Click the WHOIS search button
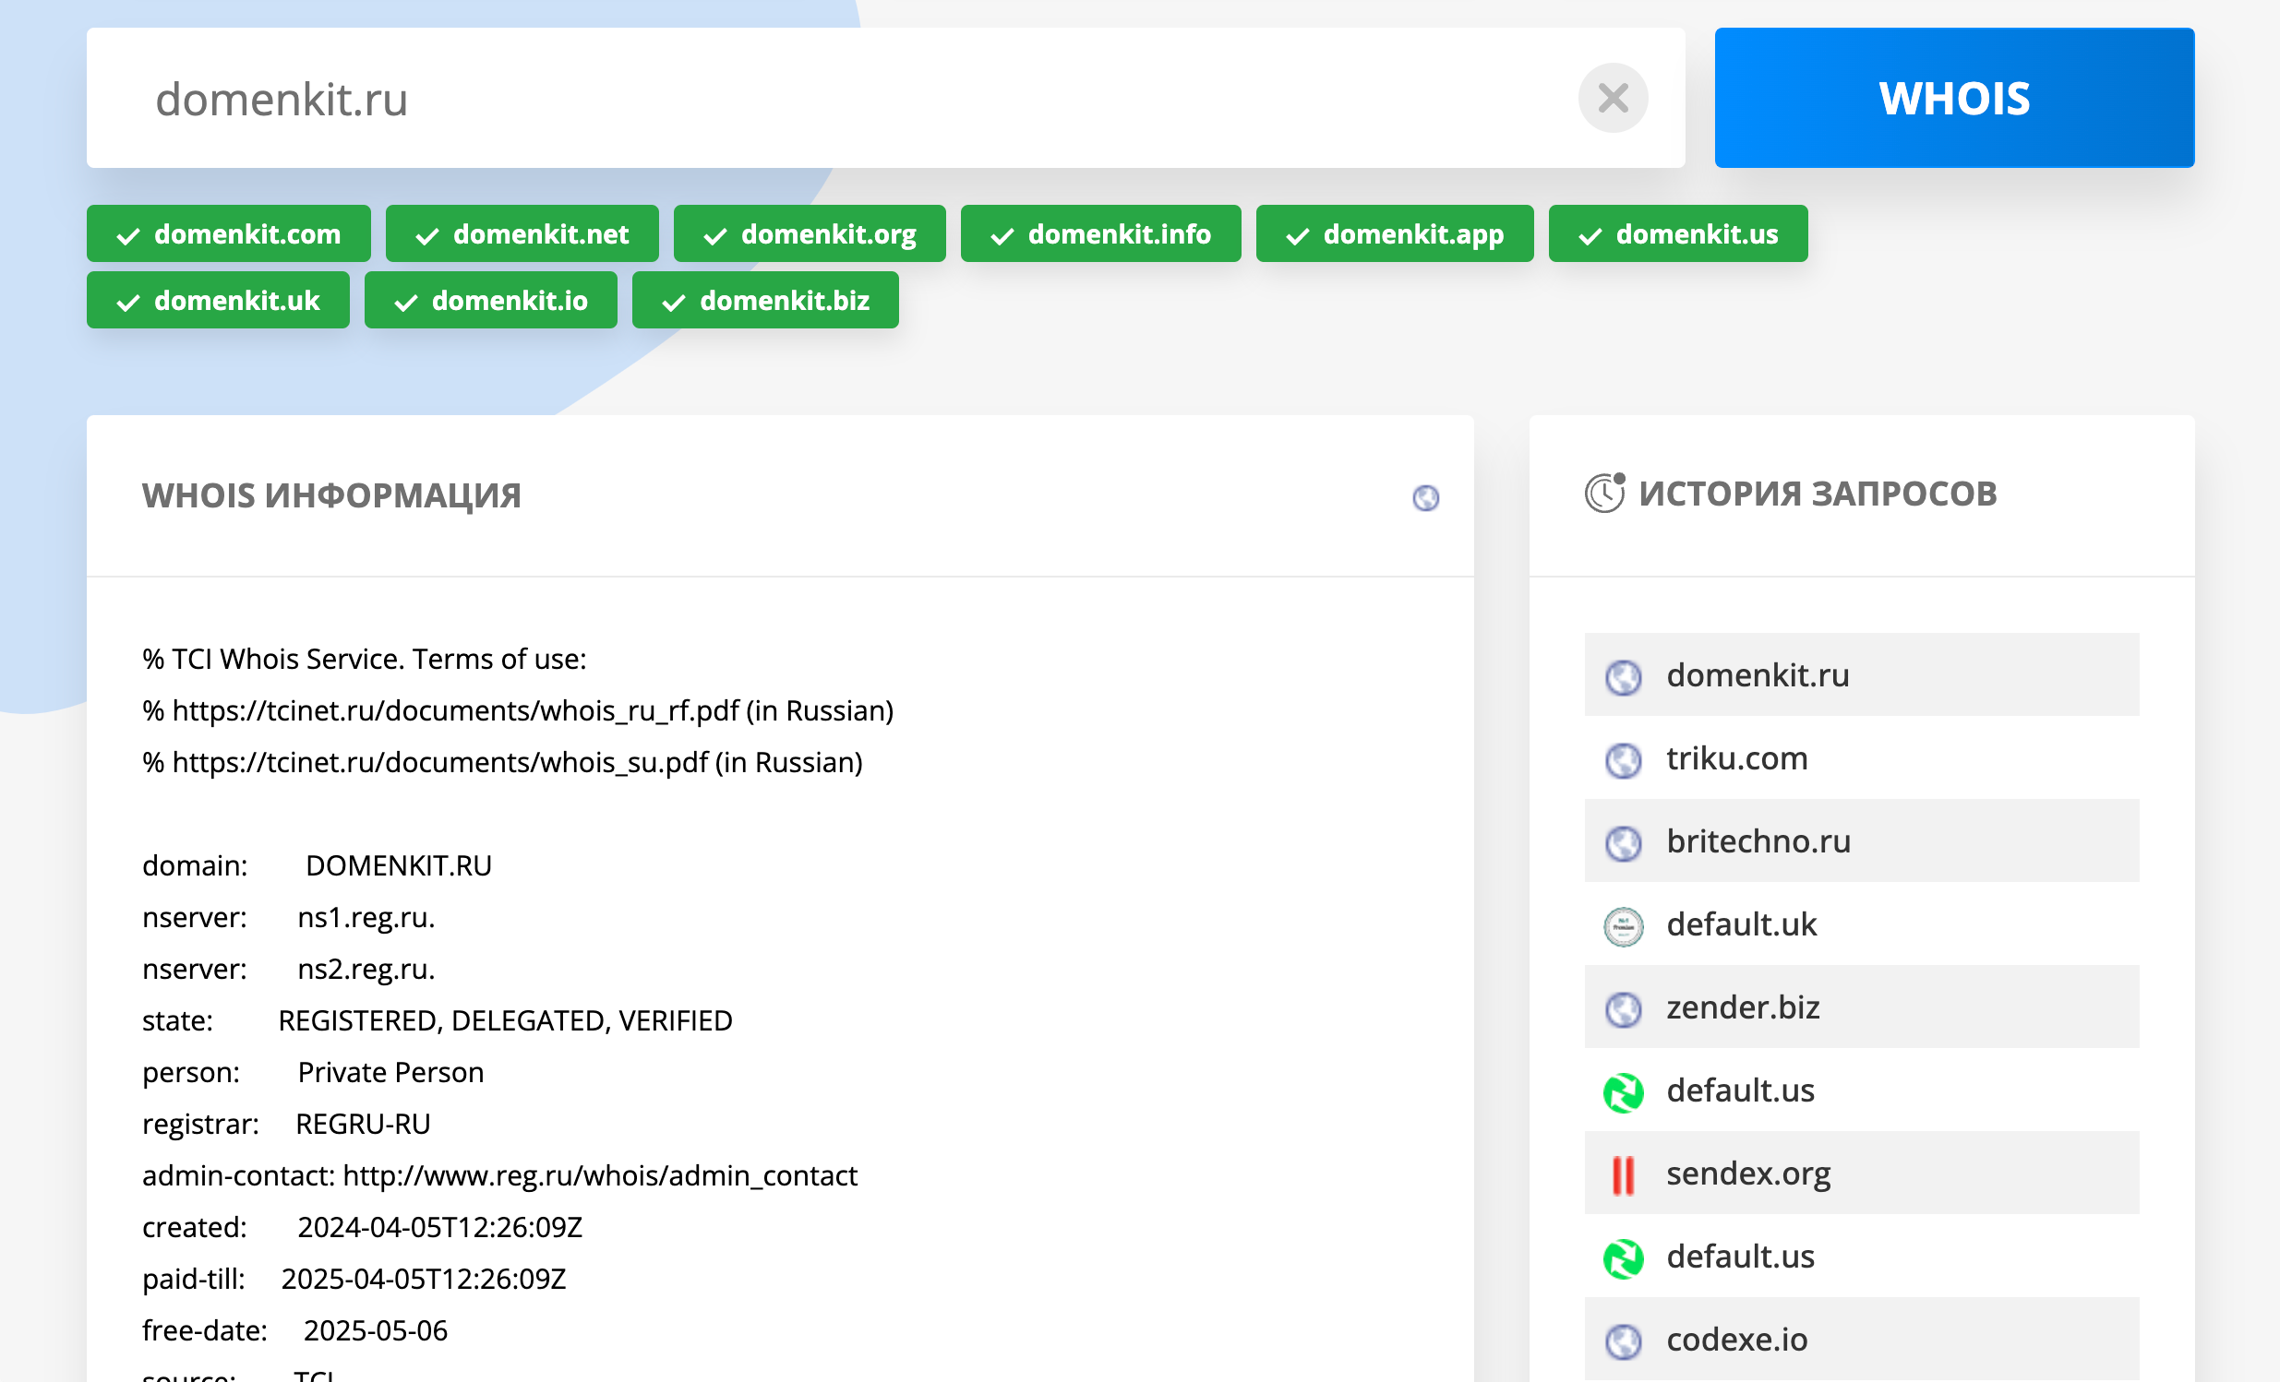2280x1382 pixels. (x=1953, y=98)
